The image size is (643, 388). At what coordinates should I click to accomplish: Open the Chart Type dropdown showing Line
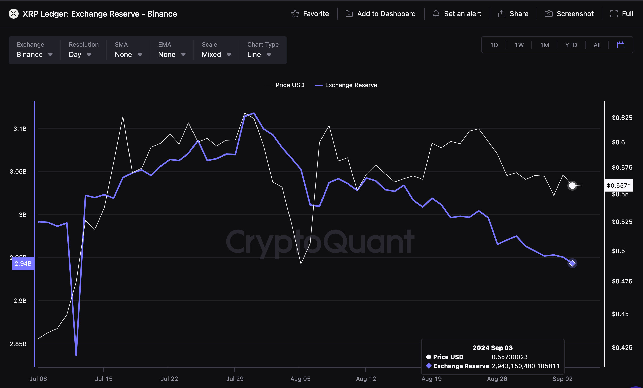tap(263, 50)
